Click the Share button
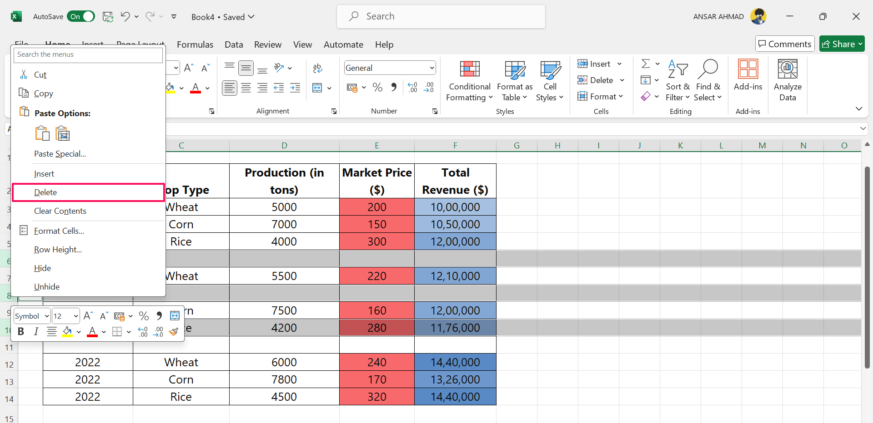The height and width of the screenshot is (423, 873). tap(842, 44)
